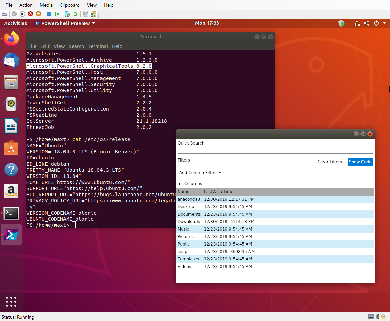Select the Templates row in the grid
Image resolution: width=390 pixels, height=321 pixels.
click(x=275, y=259)
